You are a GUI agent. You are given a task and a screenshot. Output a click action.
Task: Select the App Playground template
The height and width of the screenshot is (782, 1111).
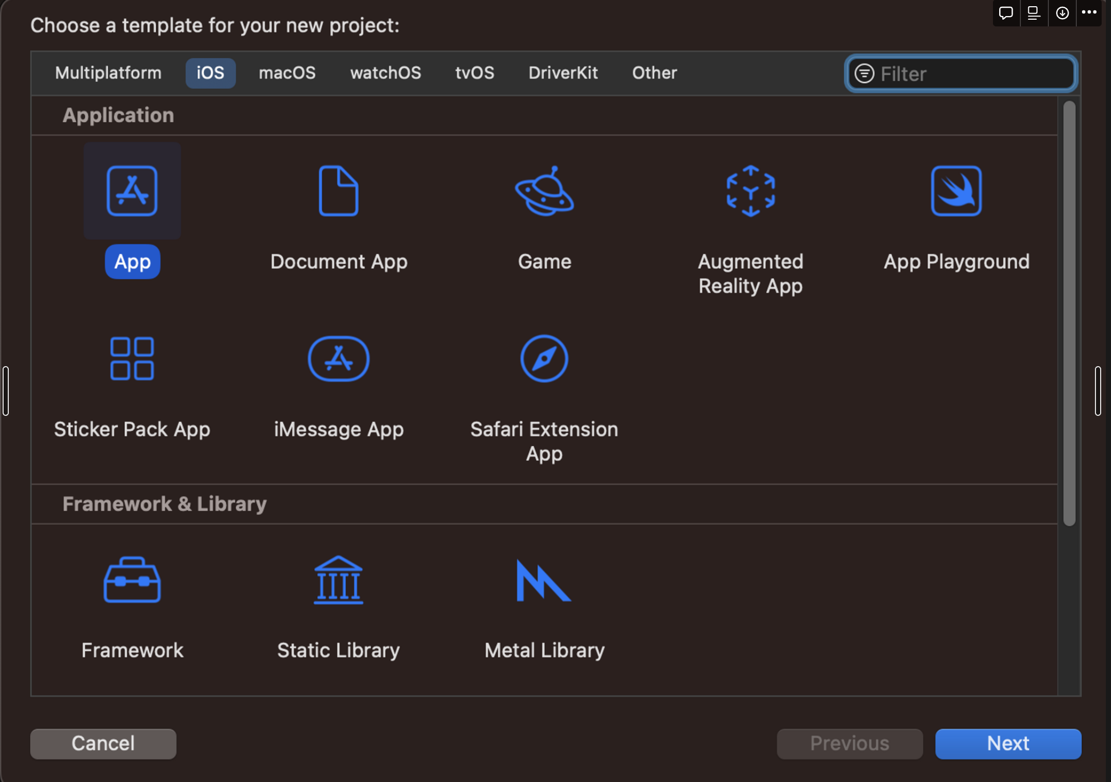coord(956,191)
